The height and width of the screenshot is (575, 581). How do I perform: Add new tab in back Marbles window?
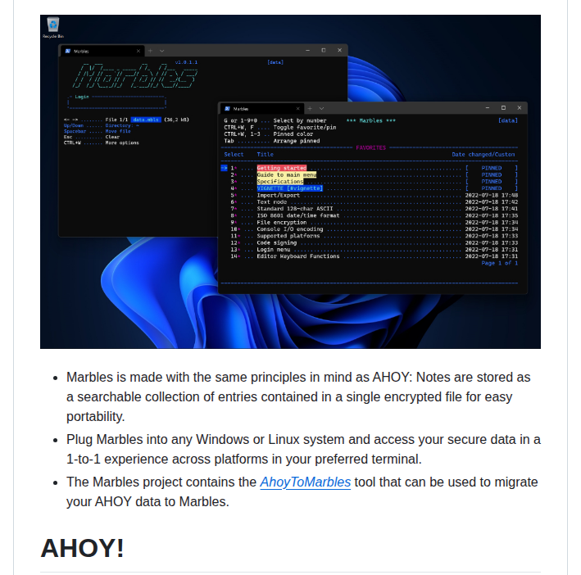tap(150, 51)
